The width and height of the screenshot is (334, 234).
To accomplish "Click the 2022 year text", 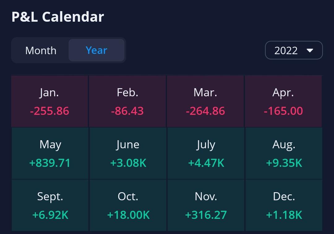I will click(286, 50).
